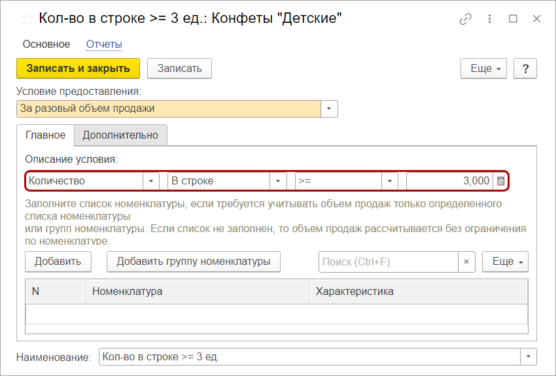Clear the search field with X icon
The image size is (556, 376).
(x=466, y=262)
